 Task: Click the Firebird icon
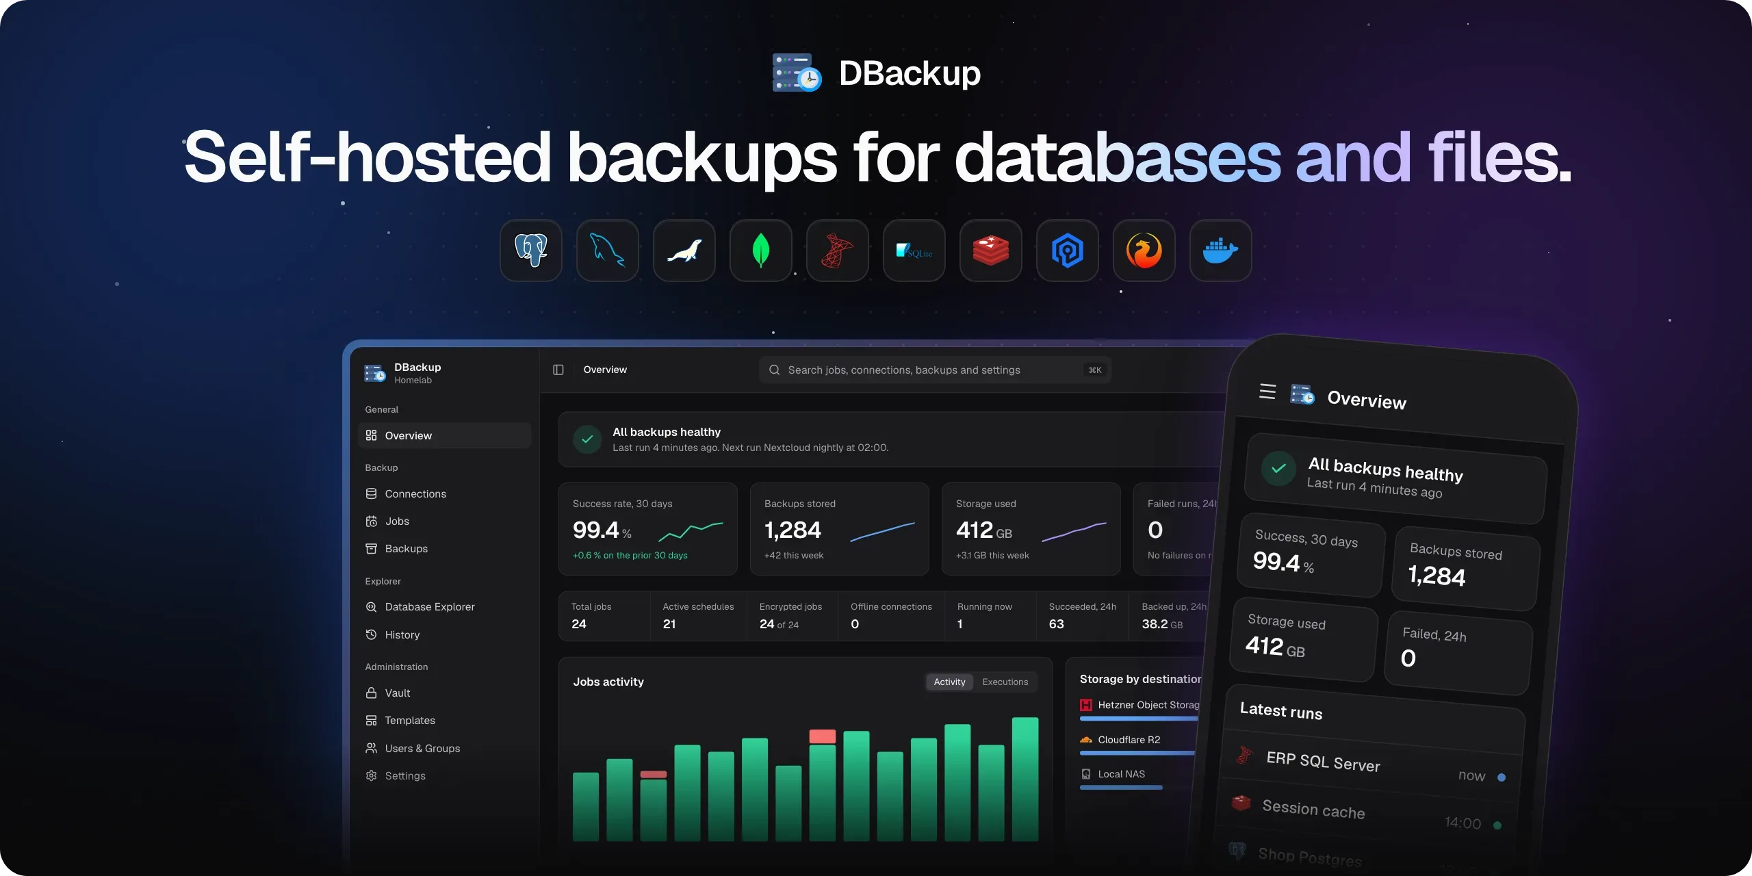coord(1144,250)
